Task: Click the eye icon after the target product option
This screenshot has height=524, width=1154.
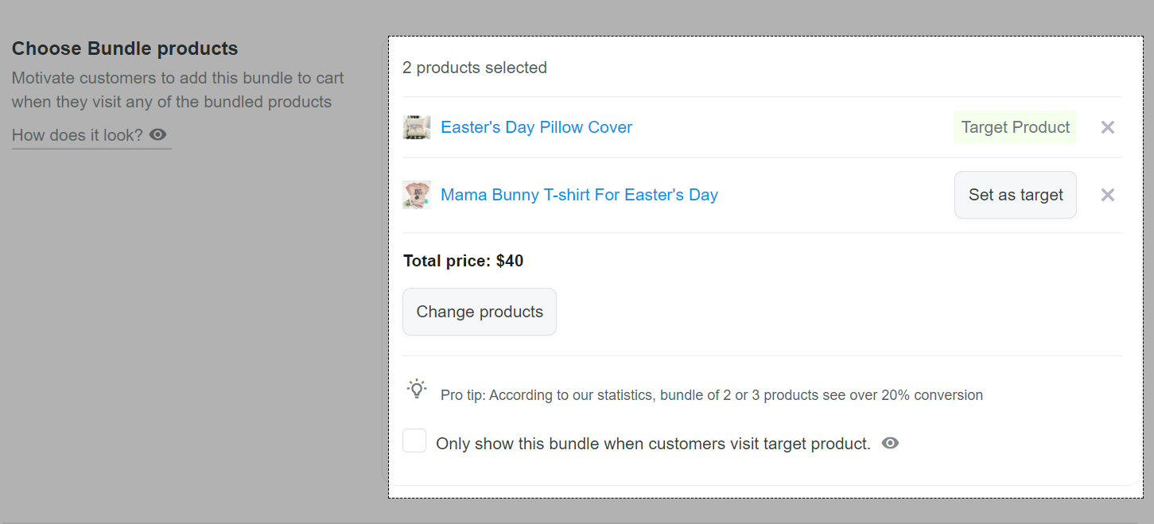Action: 891,443
